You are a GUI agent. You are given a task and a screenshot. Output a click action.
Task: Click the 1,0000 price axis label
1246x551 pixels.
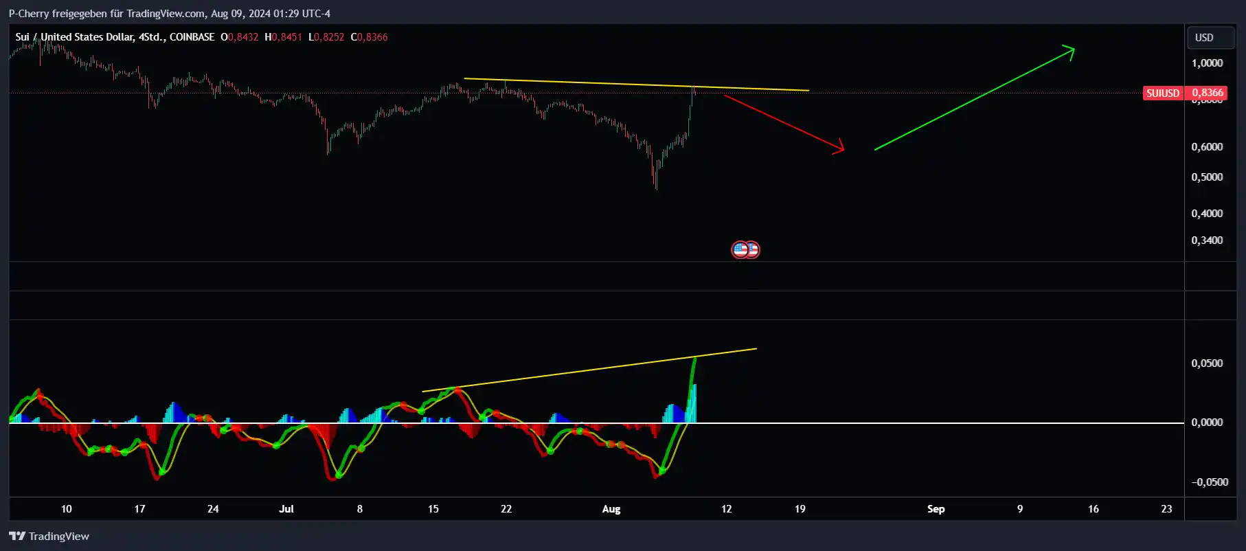(x=1207, y=63)
